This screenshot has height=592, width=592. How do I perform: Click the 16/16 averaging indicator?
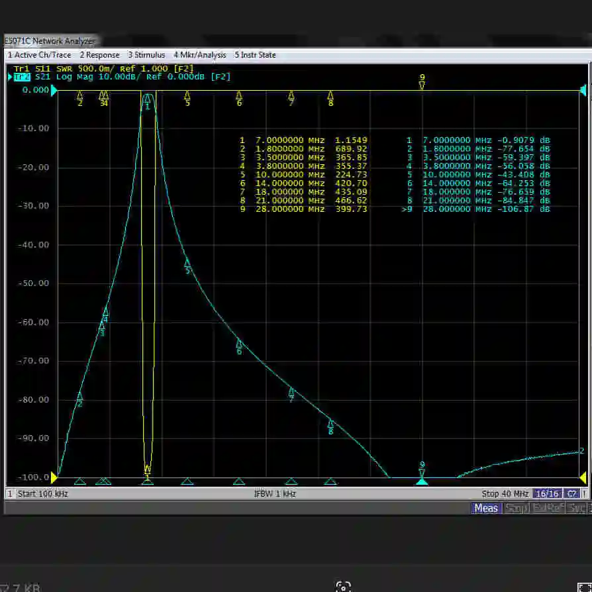pos(547,494)
